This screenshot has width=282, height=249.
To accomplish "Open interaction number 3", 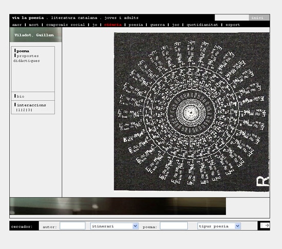I will pos(29,110).
